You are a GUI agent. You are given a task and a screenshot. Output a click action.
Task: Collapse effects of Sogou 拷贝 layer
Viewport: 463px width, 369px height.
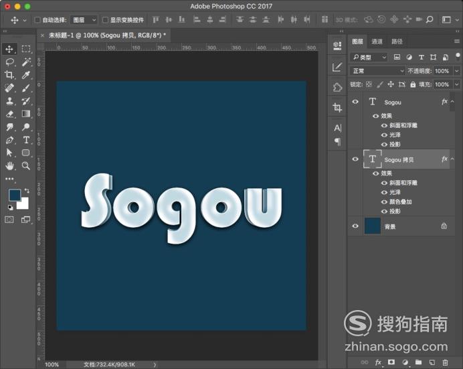click(452, 159)
